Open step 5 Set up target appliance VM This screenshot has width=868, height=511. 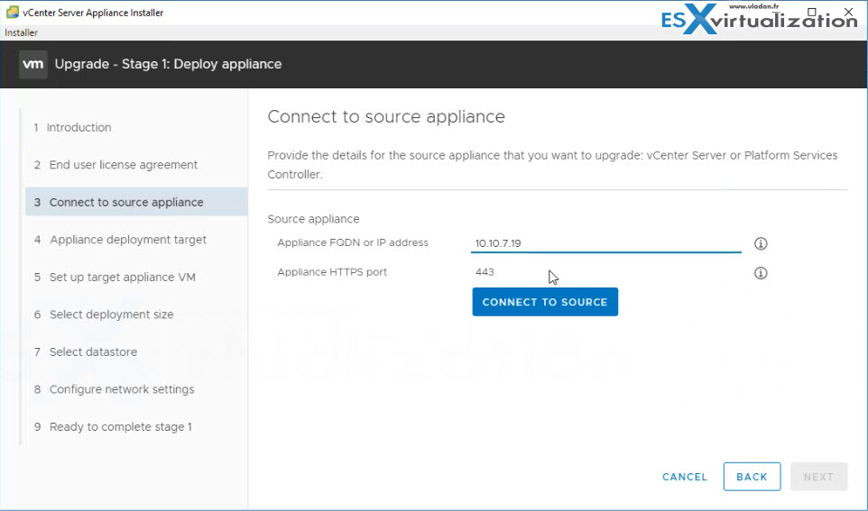coord(122,278)
